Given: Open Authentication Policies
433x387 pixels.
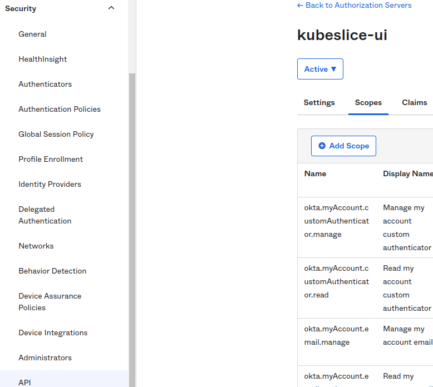Looking at the screenshot, I should click(60, 109).
